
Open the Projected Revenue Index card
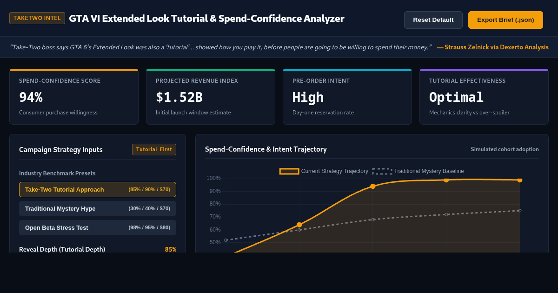coord(211,97)
